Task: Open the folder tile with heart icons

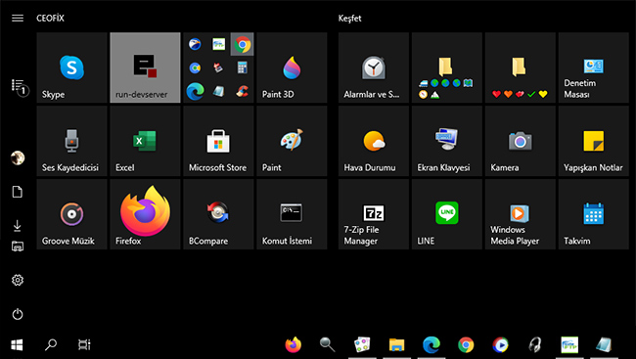Action: coord(521,67)
